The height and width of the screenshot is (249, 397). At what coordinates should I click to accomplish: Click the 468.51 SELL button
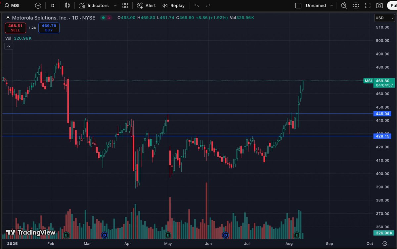click(15, 28)
